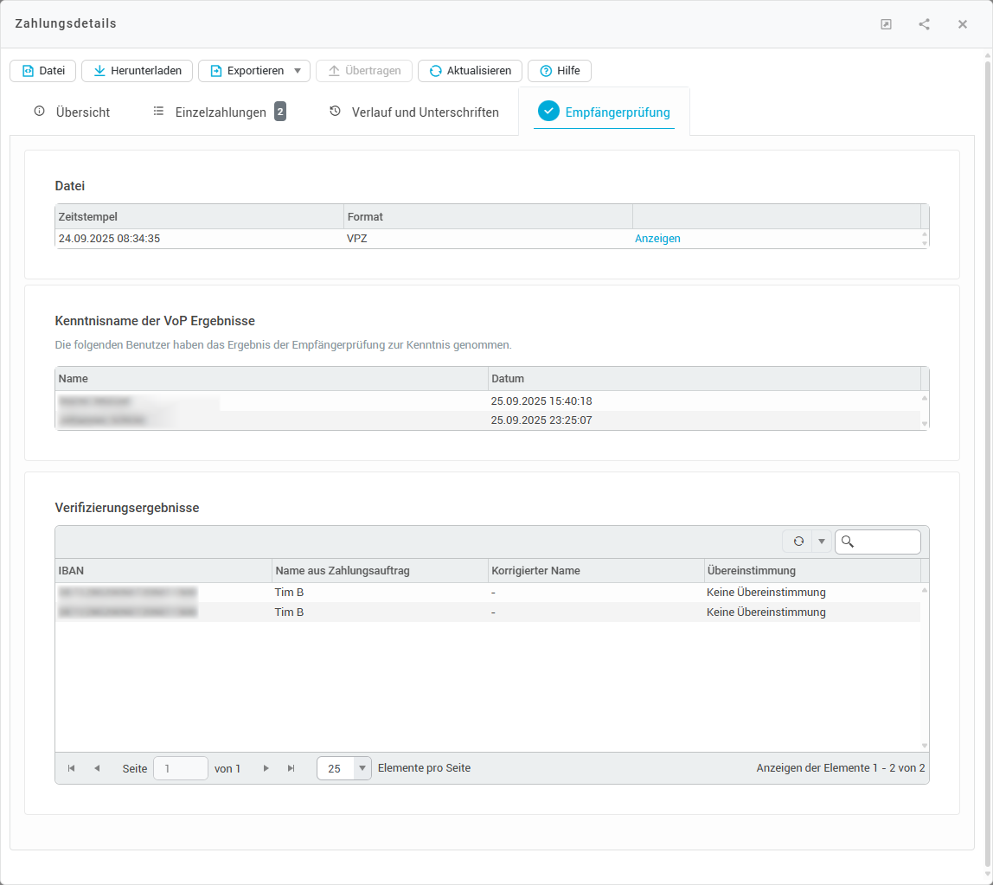Go to the next page arrow
The height and width of the screenshot is (885, 993).
pos(266,768)
